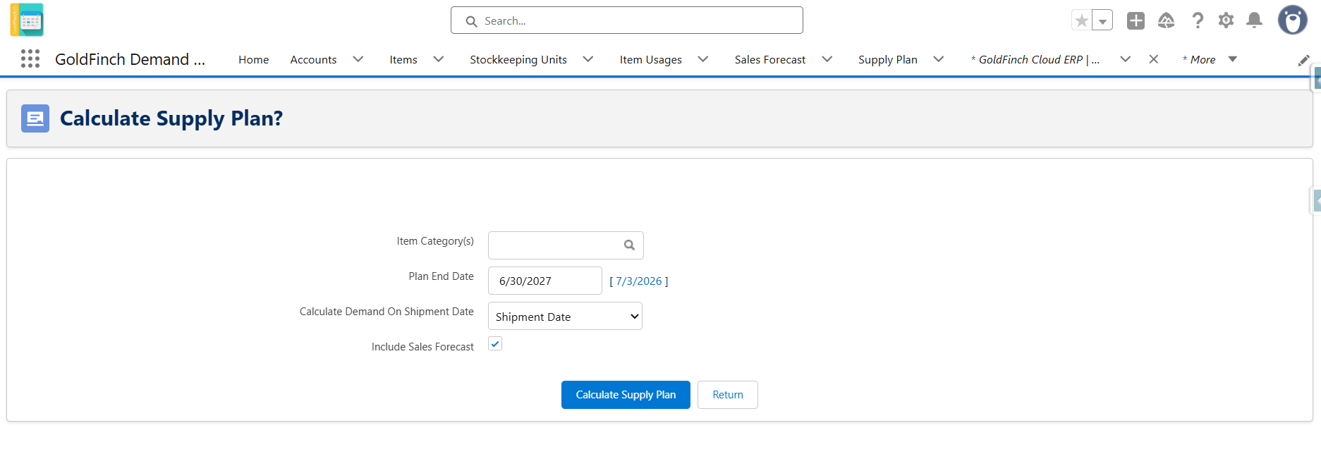Image resolution: width=1321 pixels, height=459 pixels.
Task: Expand the Items tab chevron
Action: tap(439, 59)
